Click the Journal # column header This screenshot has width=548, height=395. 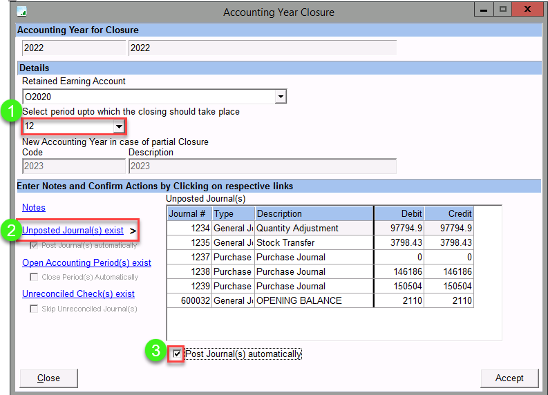click(188, 213)
